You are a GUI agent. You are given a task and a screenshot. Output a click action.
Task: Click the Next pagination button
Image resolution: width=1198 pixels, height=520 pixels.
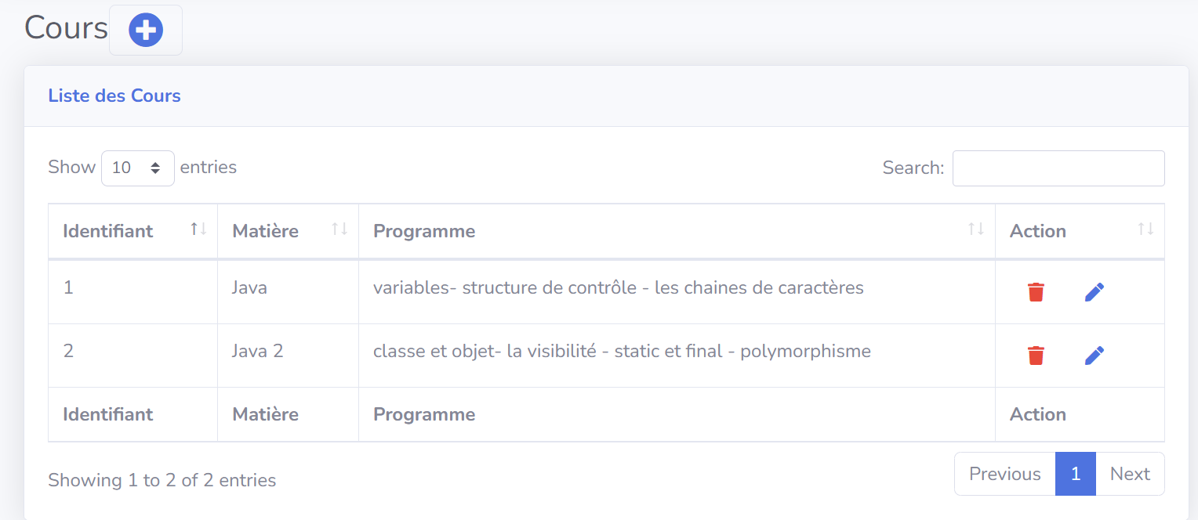click(x=1130, y=474)
